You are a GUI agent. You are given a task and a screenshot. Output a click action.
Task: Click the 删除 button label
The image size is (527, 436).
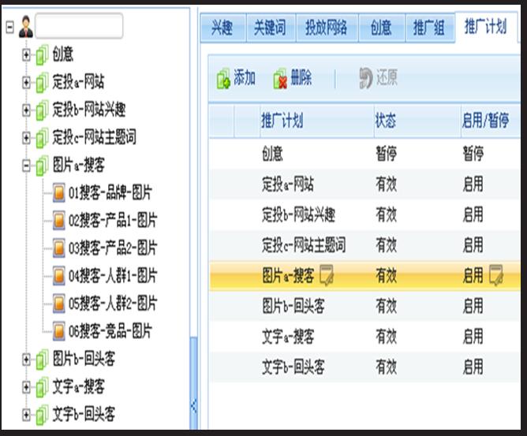(x=301, y=78)
